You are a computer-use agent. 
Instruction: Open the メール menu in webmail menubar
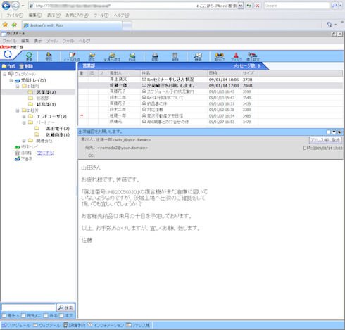52,41
